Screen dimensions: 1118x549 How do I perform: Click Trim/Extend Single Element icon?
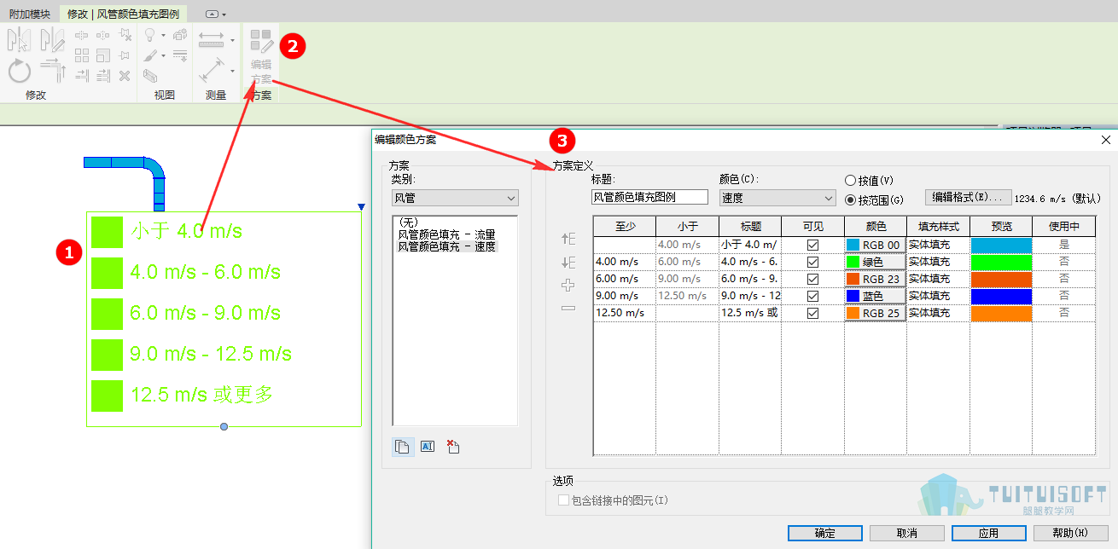(x=82, y=76)
